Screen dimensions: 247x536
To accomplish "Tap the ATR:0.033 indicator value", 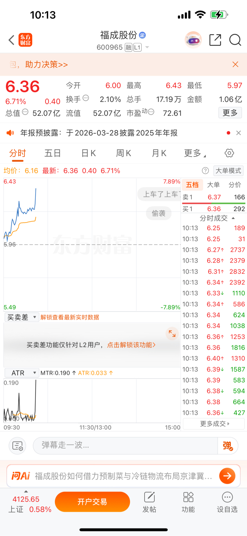I will [96, 373].
